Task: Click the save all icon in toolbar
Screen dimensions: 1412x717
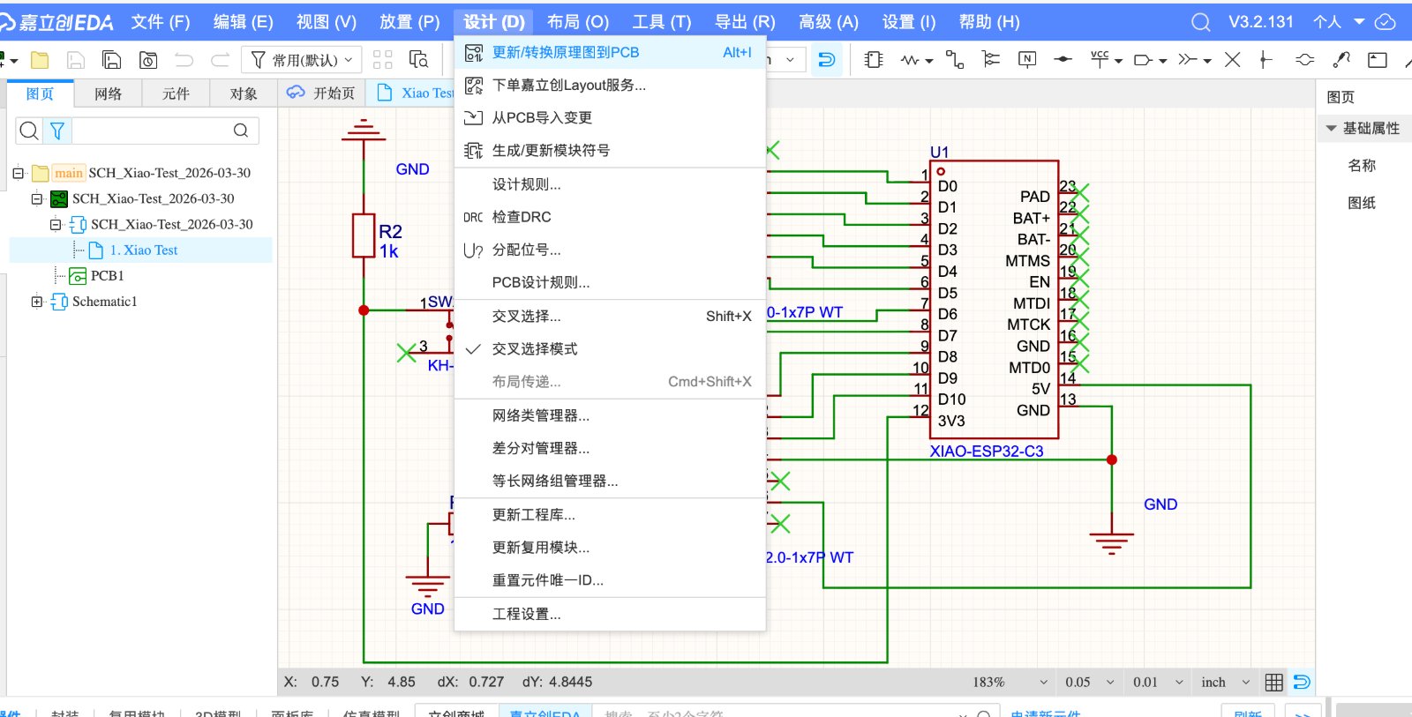Action: click(x=112, y=60)
